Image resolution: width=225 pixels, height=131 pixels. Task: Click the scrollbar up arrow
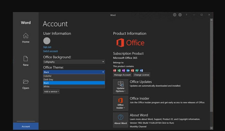[212, 20]
